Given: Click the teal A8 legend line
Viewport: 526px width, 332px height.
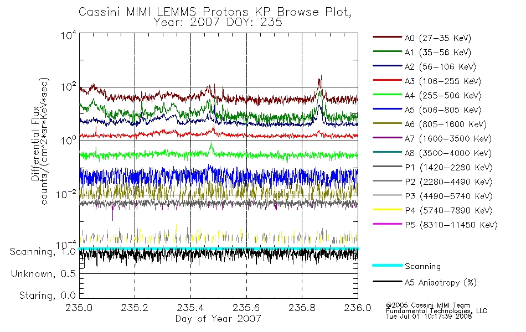Looking at the screenshot, I should point(388,152).
